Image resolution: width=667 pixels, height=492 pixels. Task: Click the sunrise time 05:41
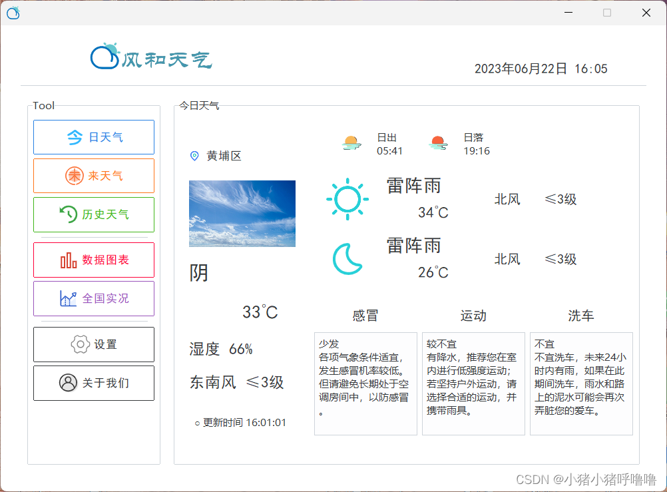389,151
